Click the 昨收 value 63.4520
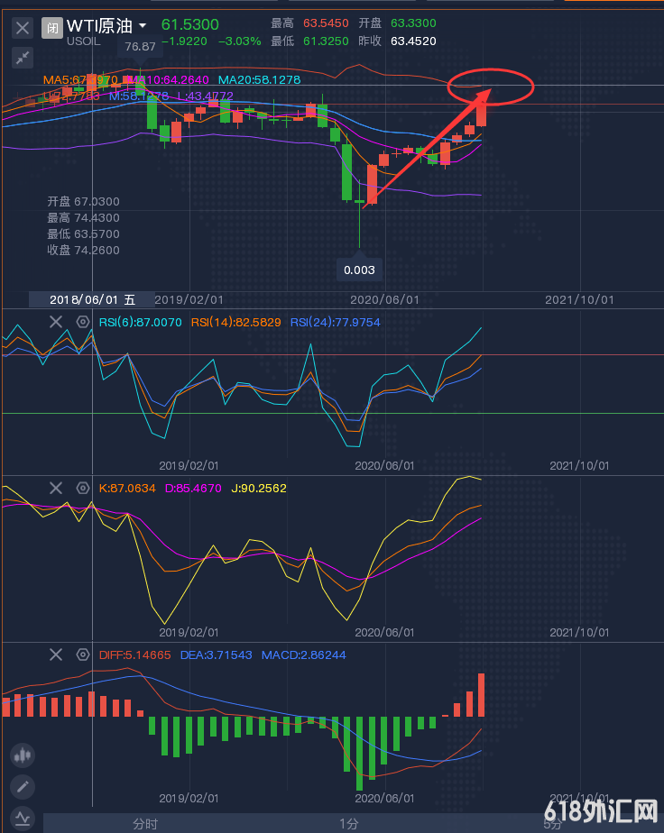This screenshot has height=833, width=664. (x=413, y=41)
